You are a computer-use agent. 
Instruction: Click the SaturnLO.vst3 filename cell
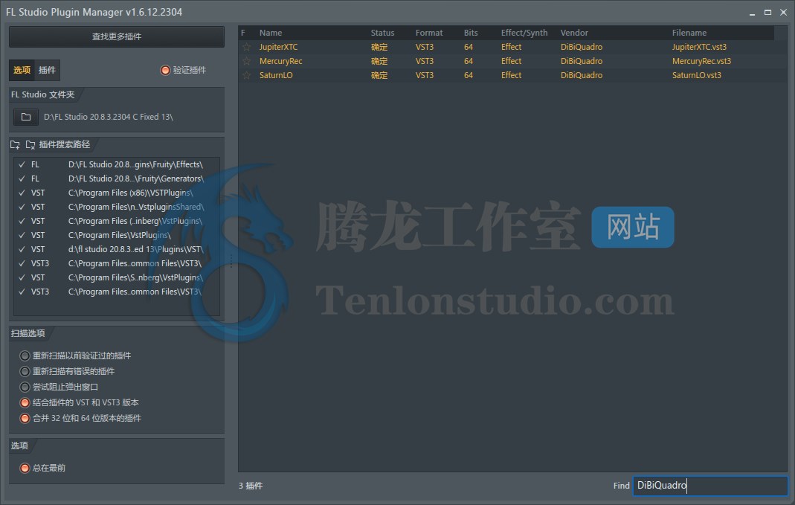click(696, 76)
